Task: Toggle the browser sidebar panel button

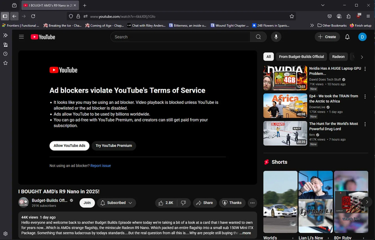Action: pyautogui.click(x=5, y=16)
